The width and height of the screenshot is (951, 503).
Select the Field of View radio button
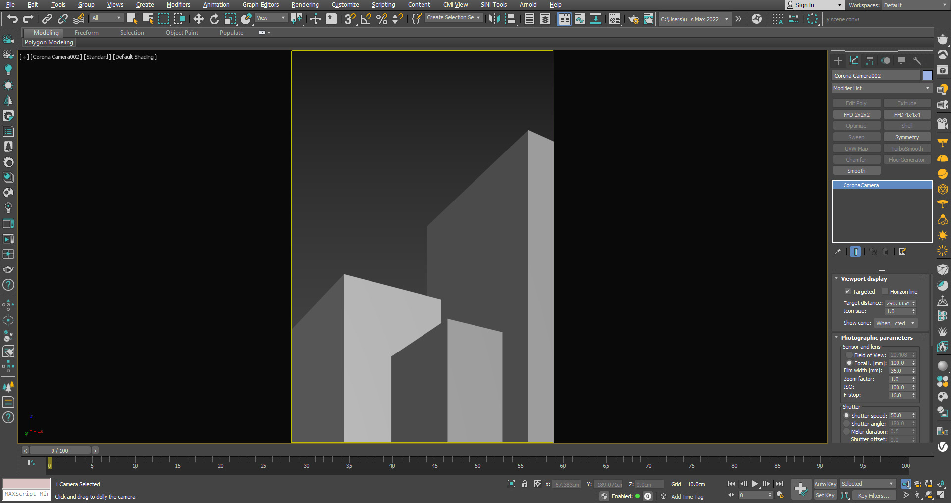coord(849,355)
